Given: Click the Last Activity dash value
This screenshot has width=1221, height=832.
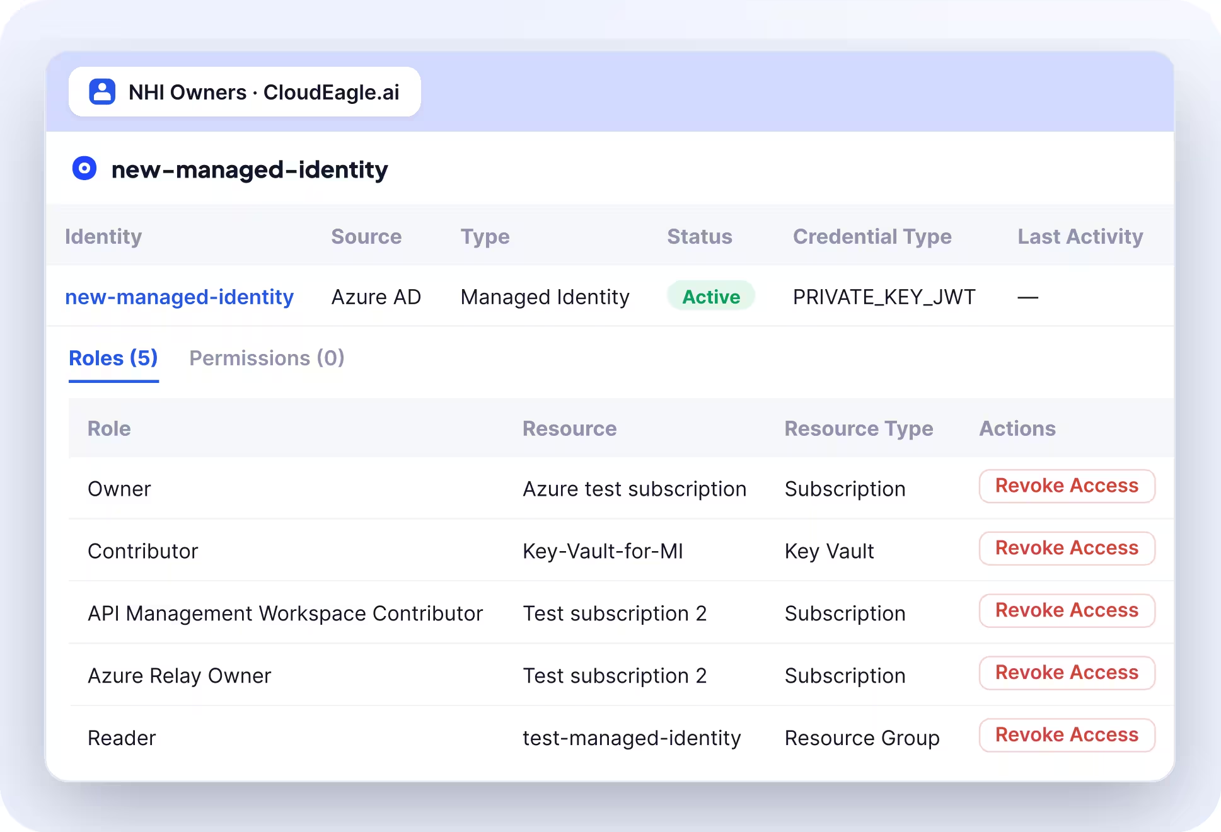Looking at the screenshot, I should tap(1028, 297).
